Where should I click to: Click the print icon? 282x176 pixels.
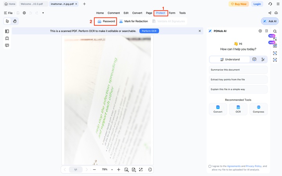coord(24,13)
